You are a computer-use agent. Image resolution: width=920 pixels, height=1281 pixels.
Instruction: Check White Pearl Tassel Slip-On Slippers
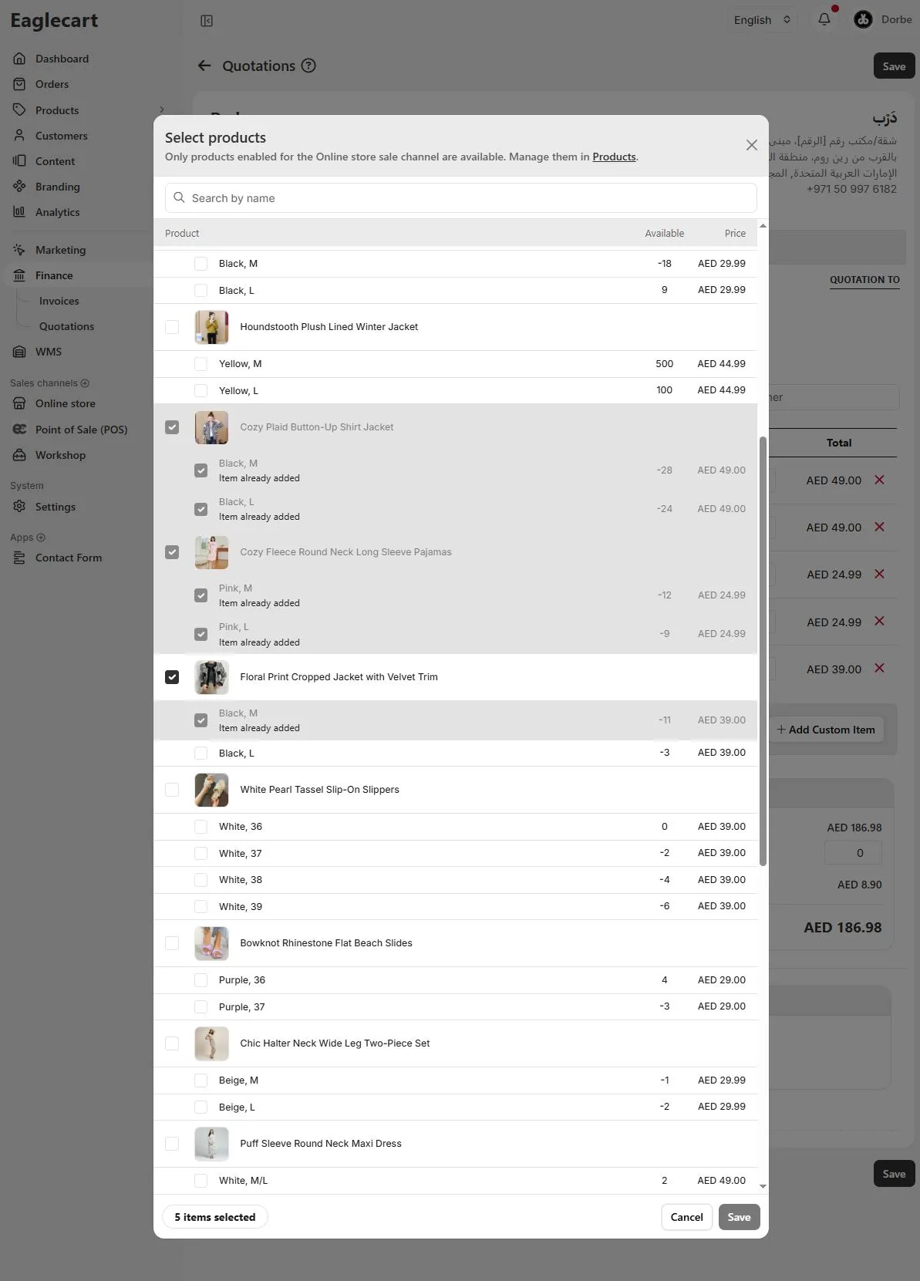tap(172, 790)
